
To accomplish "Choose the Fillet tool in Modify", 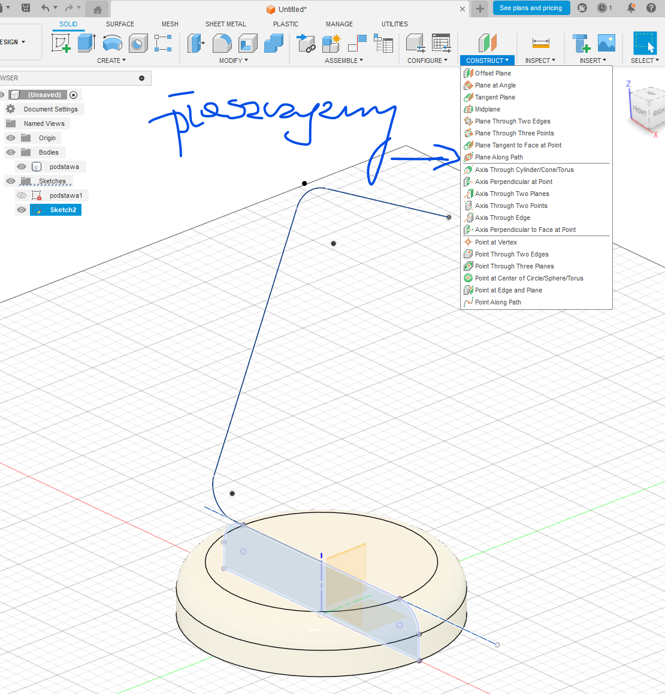I will click(222, 43).
